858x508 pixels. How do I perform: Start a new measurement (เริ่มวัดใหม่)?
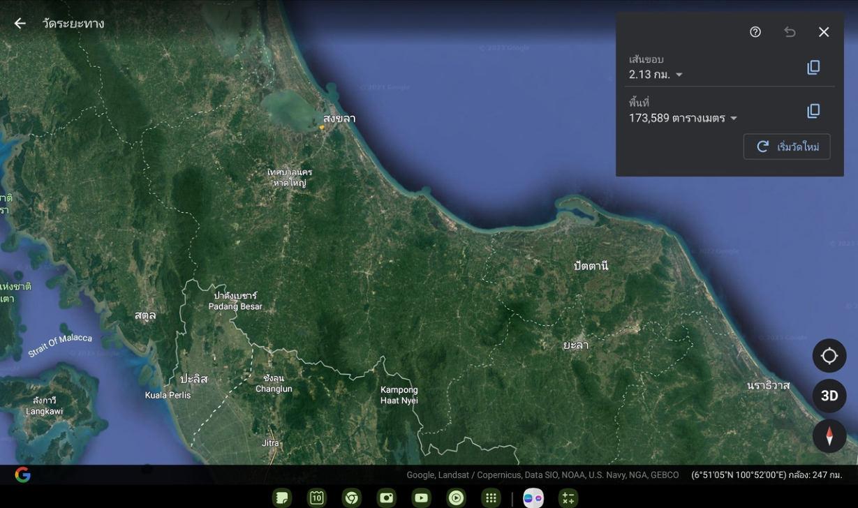tap(787, 147)
